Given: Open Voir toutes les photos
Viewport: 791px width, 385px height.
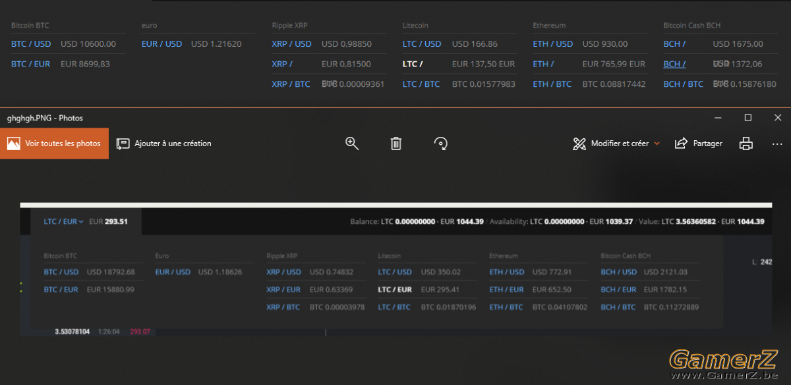Looking at the screenshot, I should point(54,143).
